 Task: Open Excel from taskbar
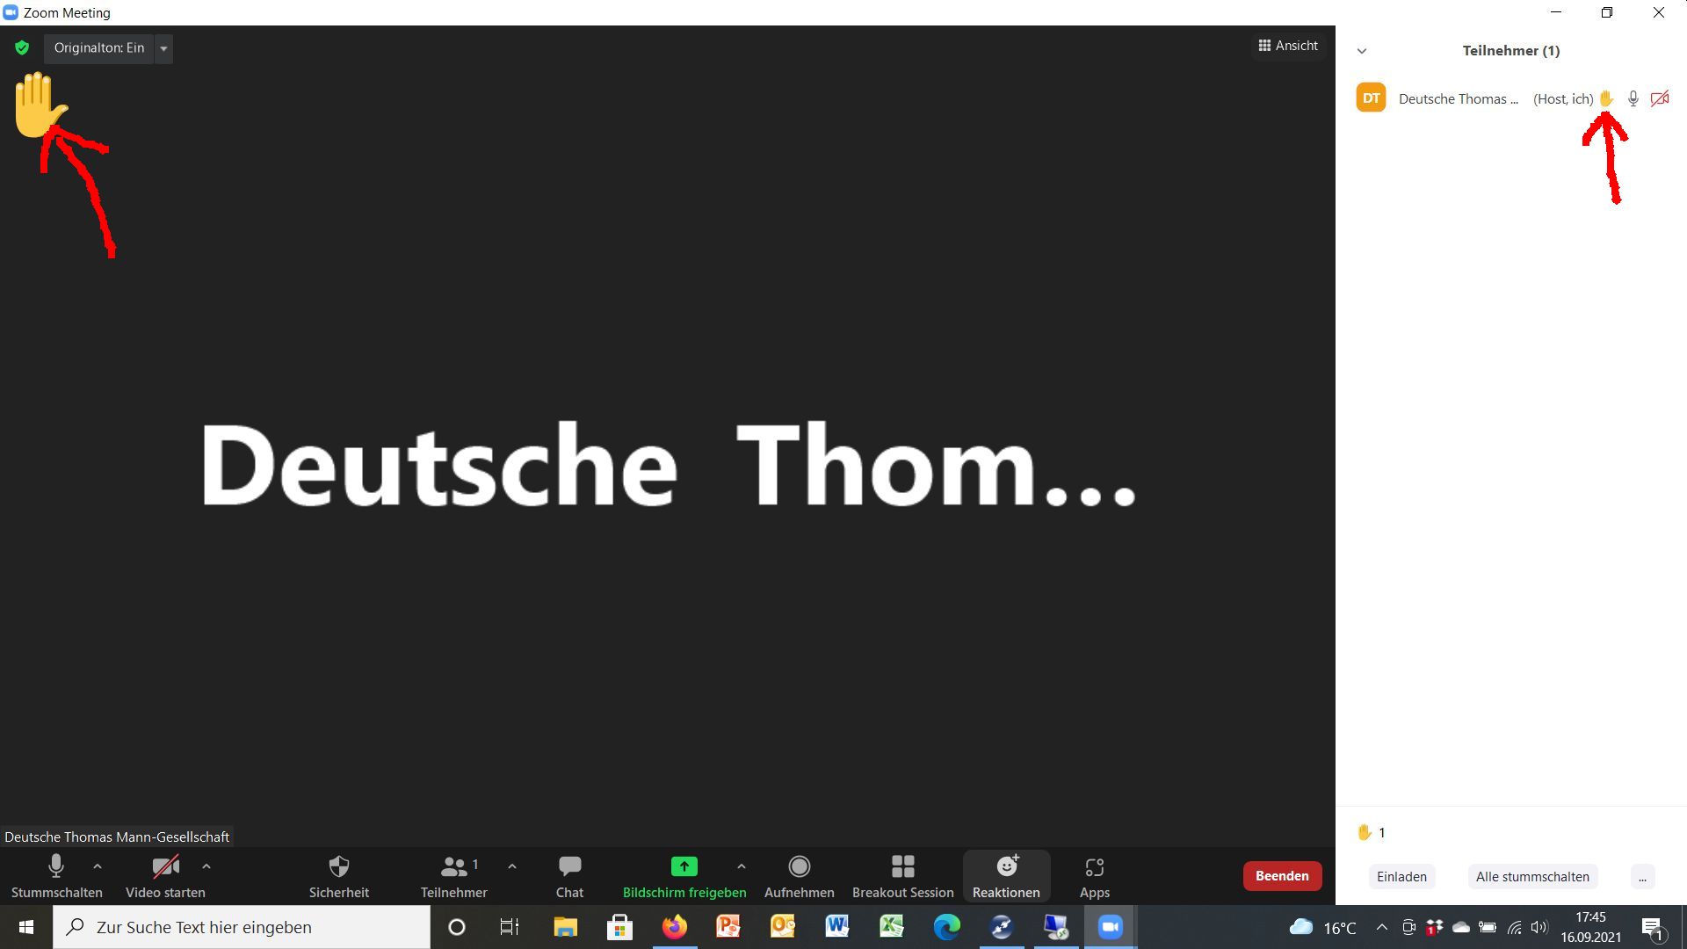(892, 927)
